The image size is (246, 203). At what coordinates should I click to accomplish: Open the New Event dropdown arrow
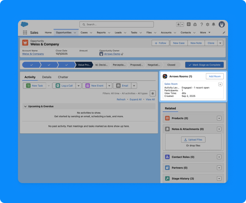109,86
